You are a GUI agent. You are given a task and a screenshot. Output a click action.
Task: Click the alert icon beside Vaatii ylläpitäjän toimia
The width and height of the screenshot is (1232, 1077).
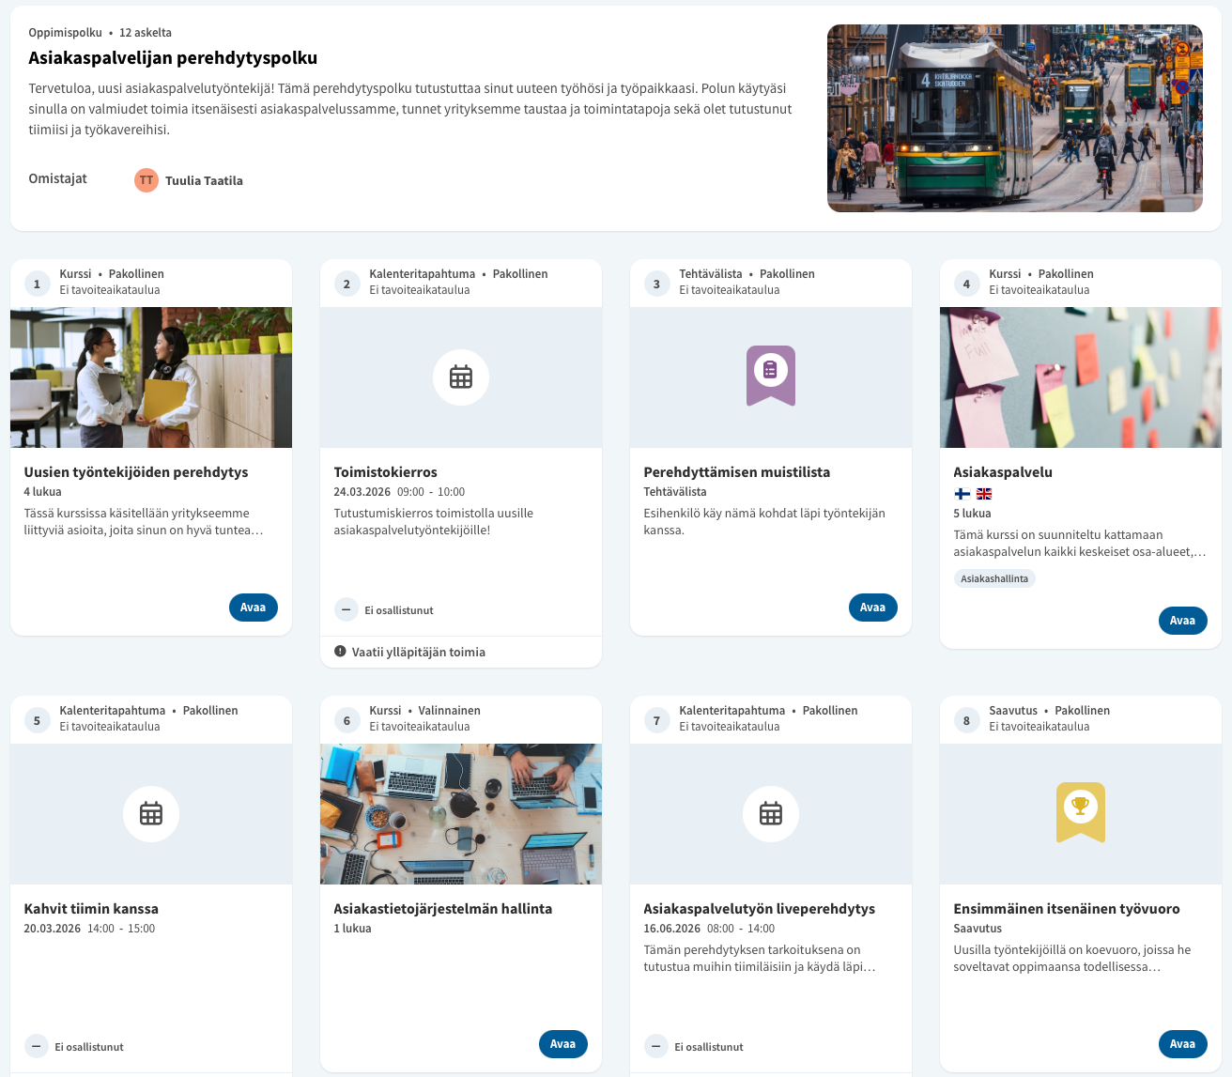click(x=340, y=652)
